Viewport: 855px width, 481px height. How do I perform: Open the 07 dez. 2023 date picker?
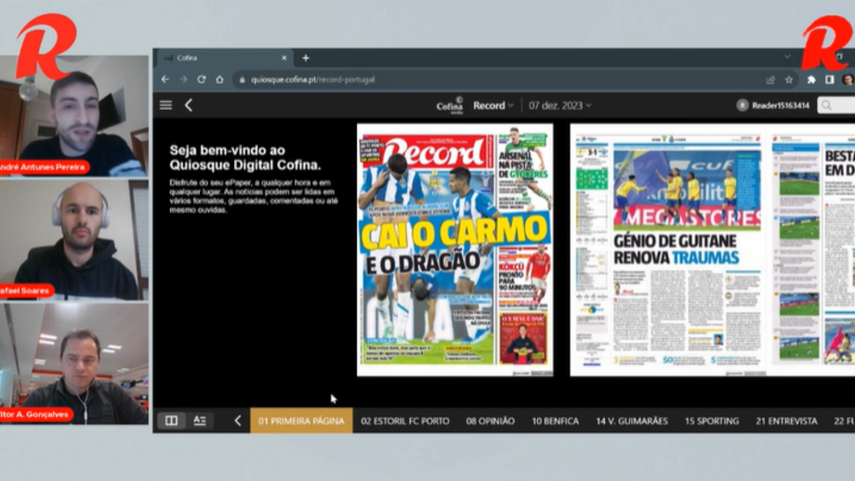coord(559,105)
